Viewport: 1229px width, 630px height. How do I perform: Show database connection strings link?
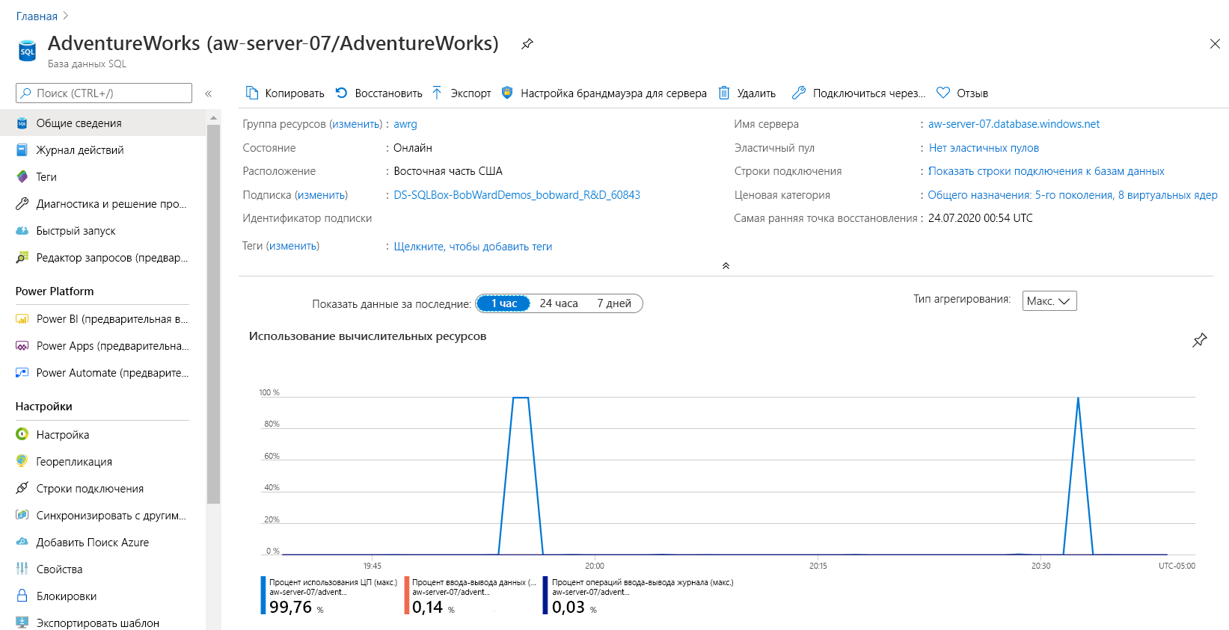tap(1046, 171)
